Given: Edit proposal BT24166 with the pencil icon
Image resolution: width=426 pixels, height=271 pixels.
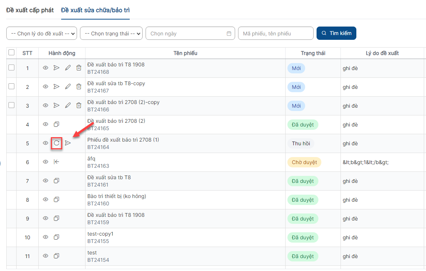Looking at the screenshot, I should pyautogui.click(x=68, y=105).
